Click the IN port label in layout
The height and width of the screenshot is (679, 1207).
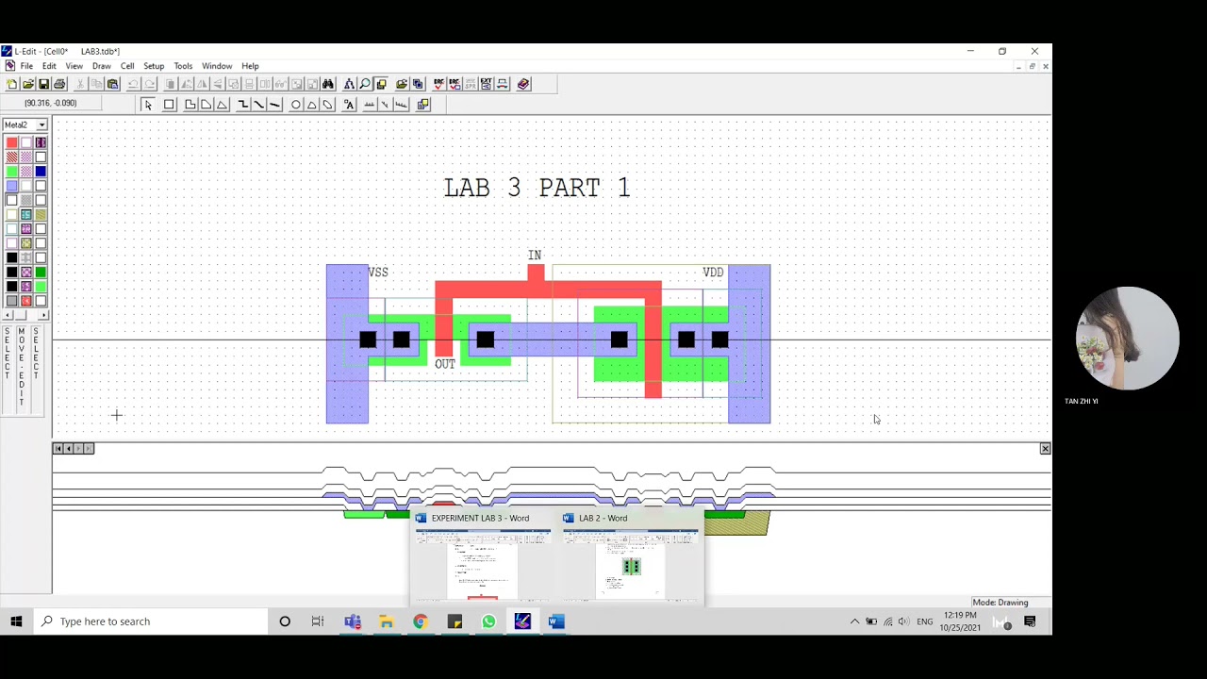click(x=535, y=256)
